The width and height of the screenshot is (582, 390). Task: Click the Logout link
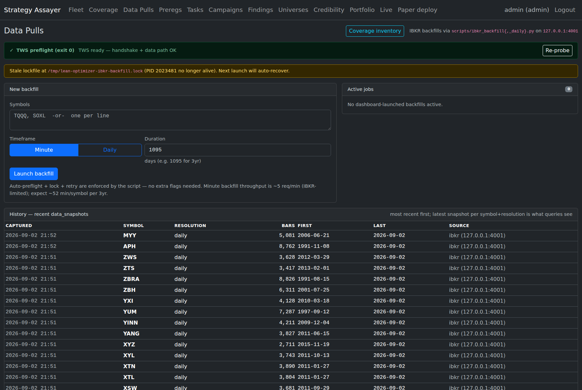pos(565,10)
